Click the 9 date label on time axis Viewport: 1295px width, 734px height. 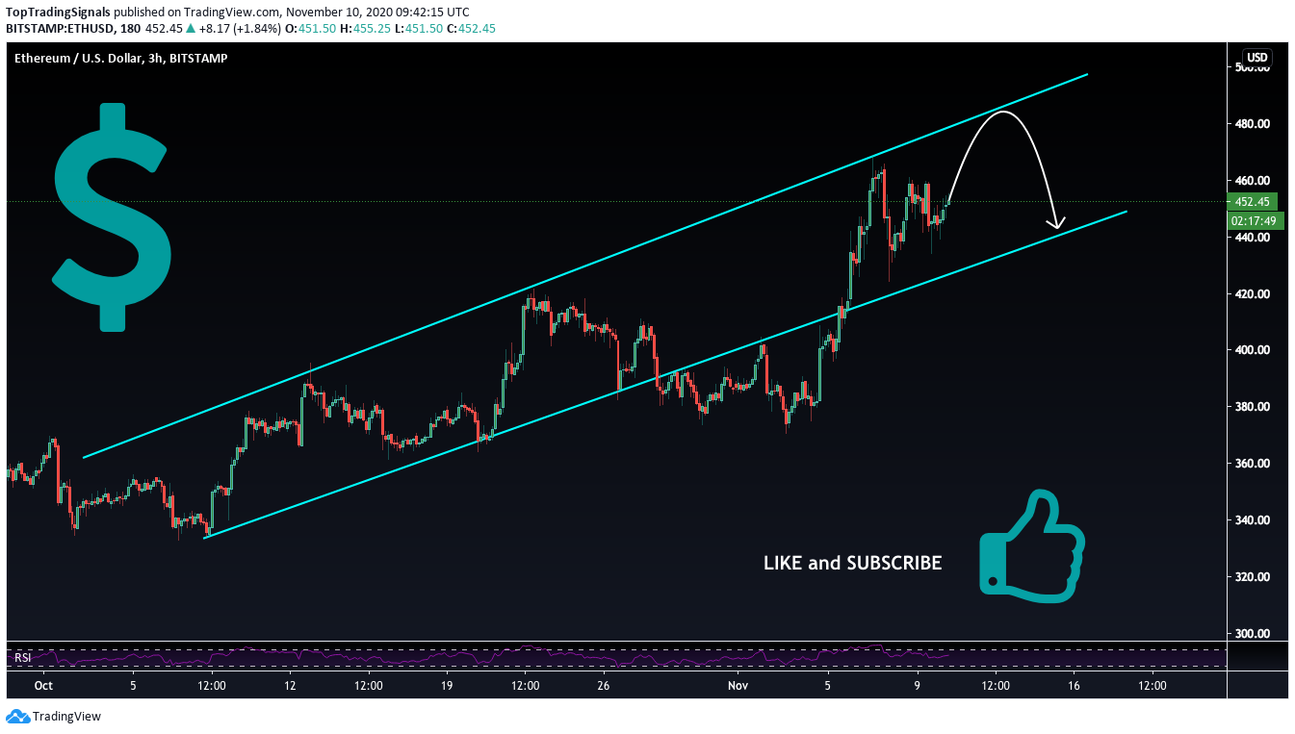pos(918,686)
